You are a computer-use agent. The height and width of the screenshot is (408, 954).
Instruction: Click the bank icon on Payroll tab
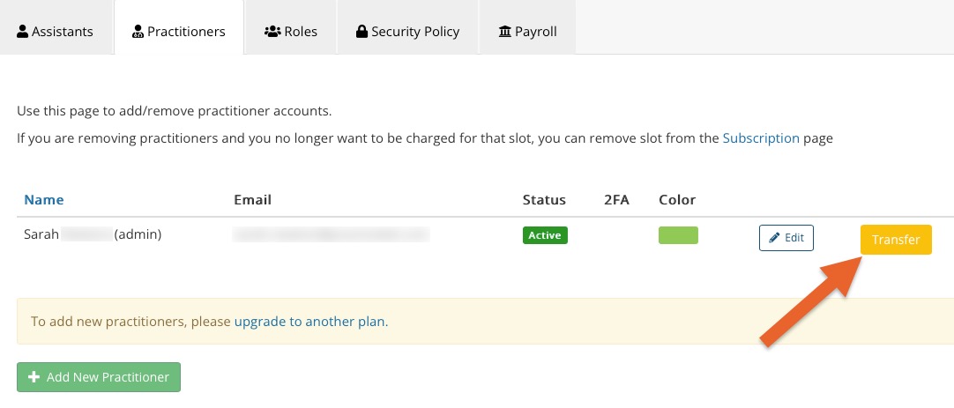pos(505,31)
